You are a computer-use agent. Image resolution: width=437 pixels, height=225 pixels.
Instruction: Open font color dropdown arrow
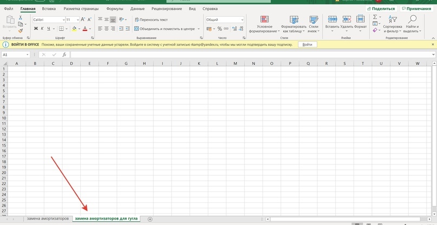click(x=90, y=29)
